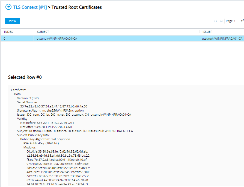Click the Subject: DC=com line
The height and width of the screenshot is (187, 244).
75,131
